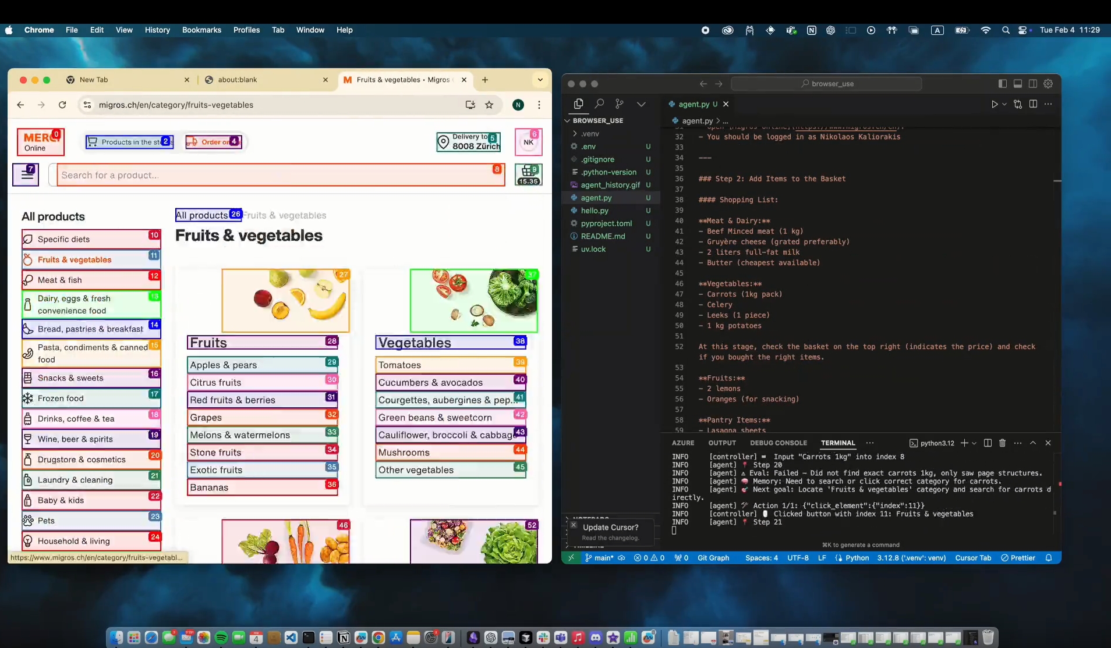Open Tomatoes category link

[451, 365]
